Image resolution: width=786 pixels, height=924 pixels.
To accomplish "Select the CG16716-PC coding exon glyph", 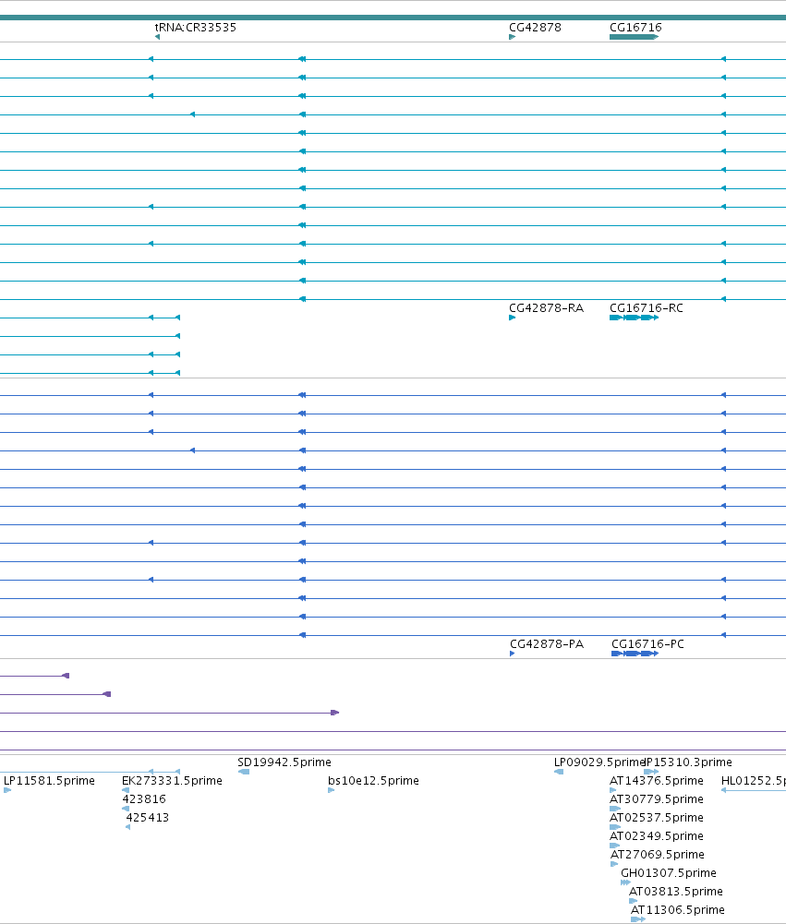I will 635,654.
